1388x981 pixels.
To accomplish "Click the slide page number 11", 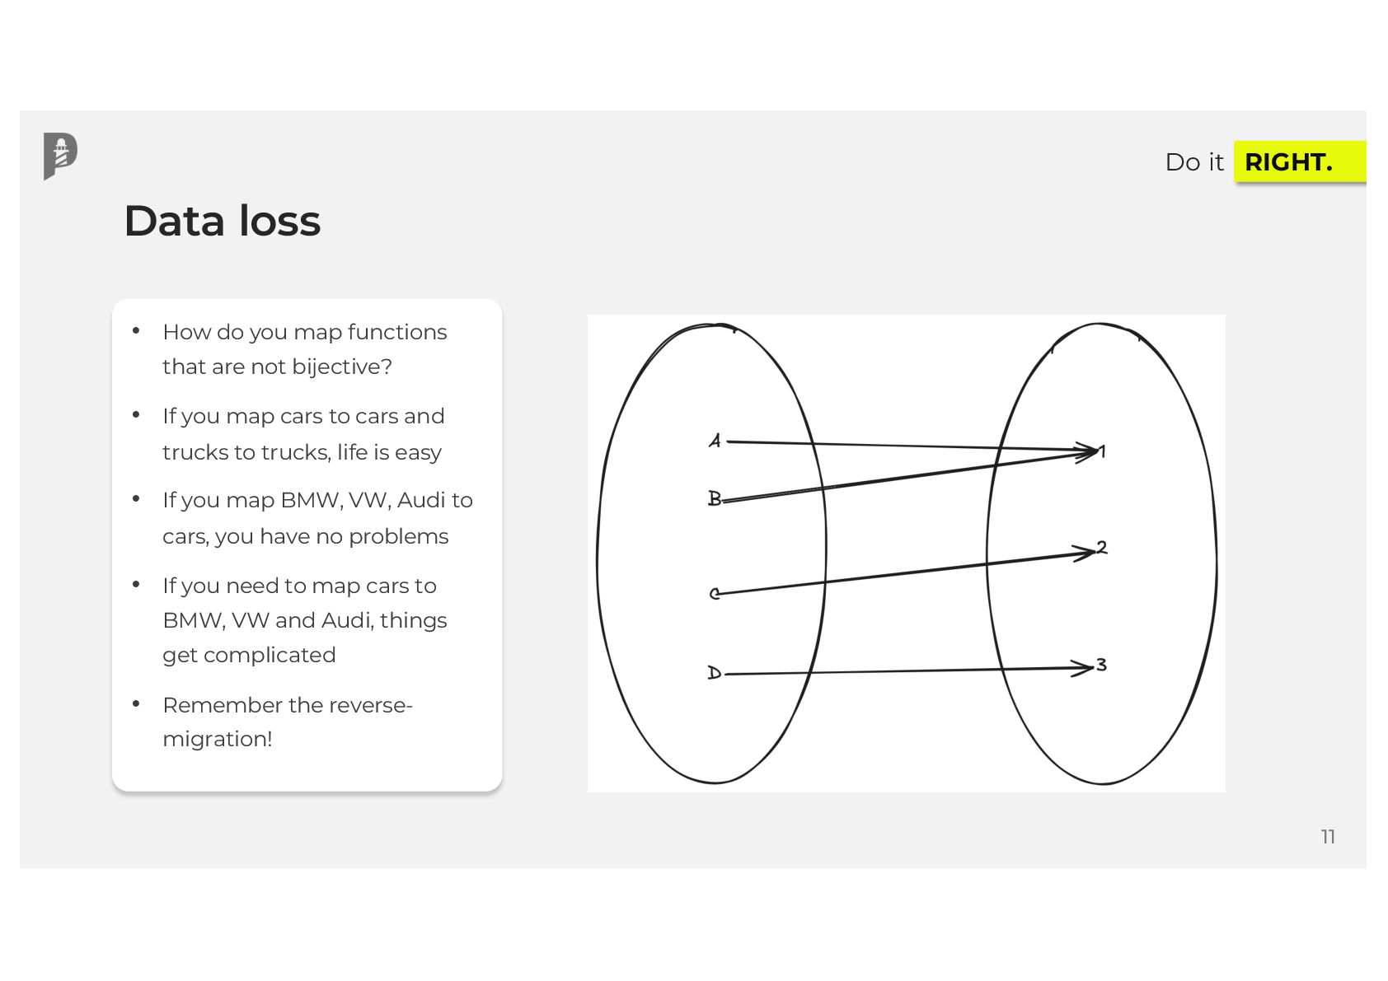I will (x=1327, y=837).
